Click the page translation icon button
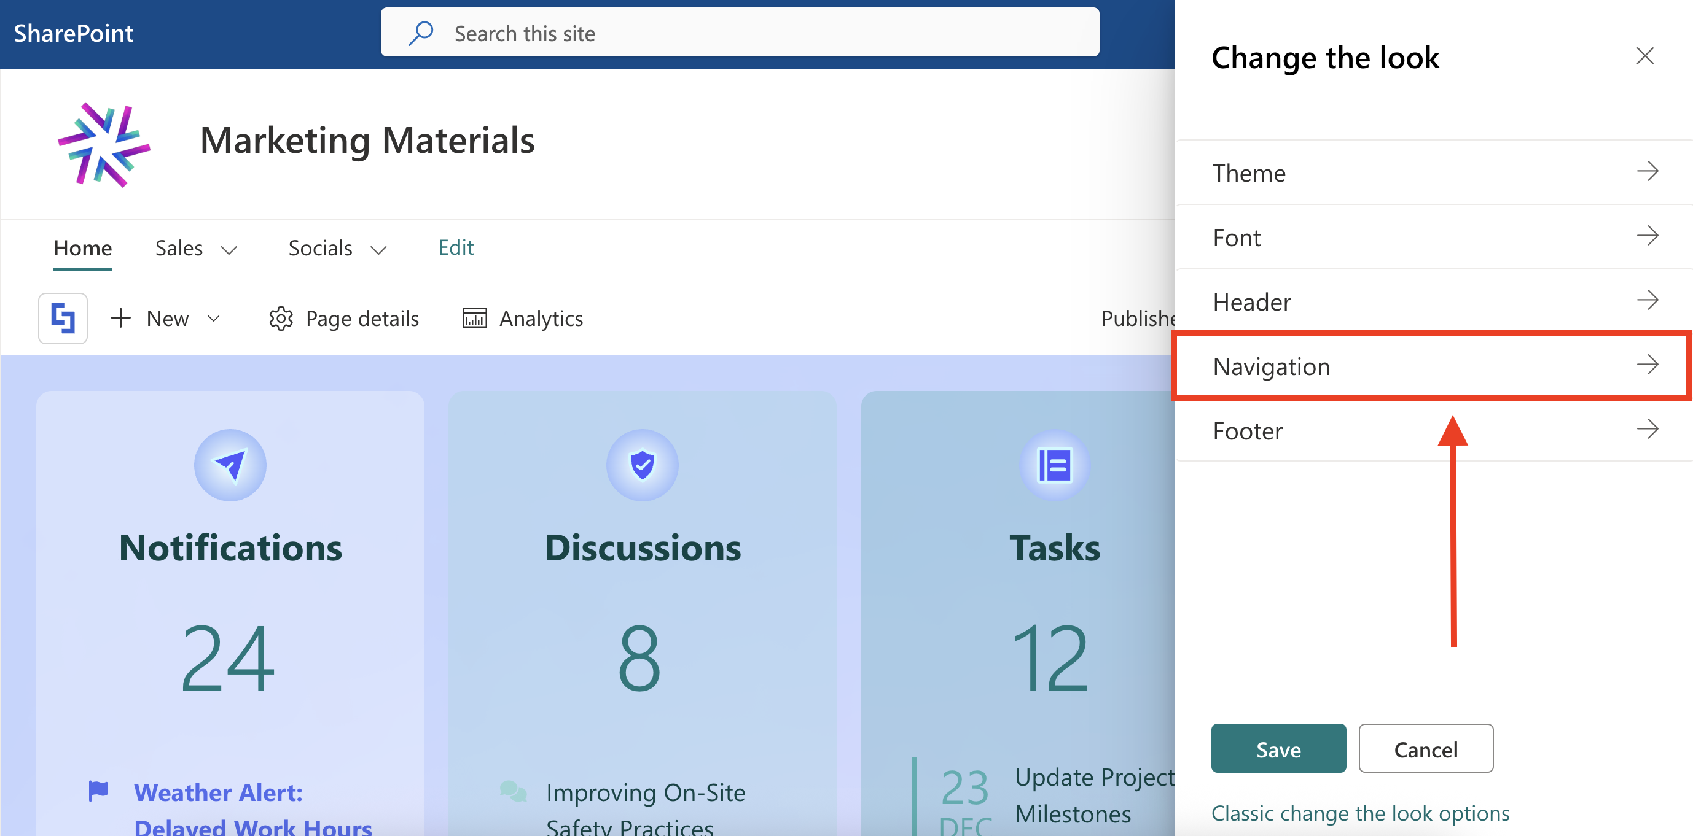 click(63, 319)
